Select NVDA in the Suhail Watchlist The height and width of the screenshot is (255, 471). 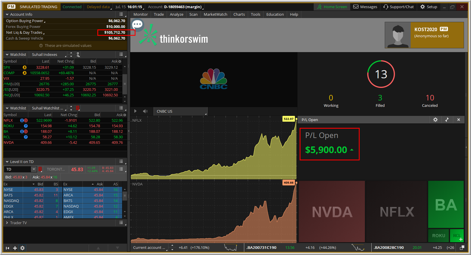[x=8, y=143]
